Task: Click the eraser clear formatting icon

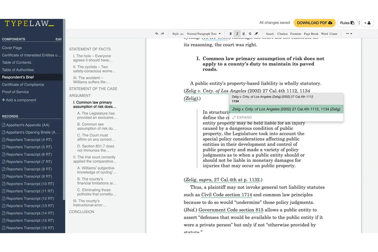Action: 256,34
